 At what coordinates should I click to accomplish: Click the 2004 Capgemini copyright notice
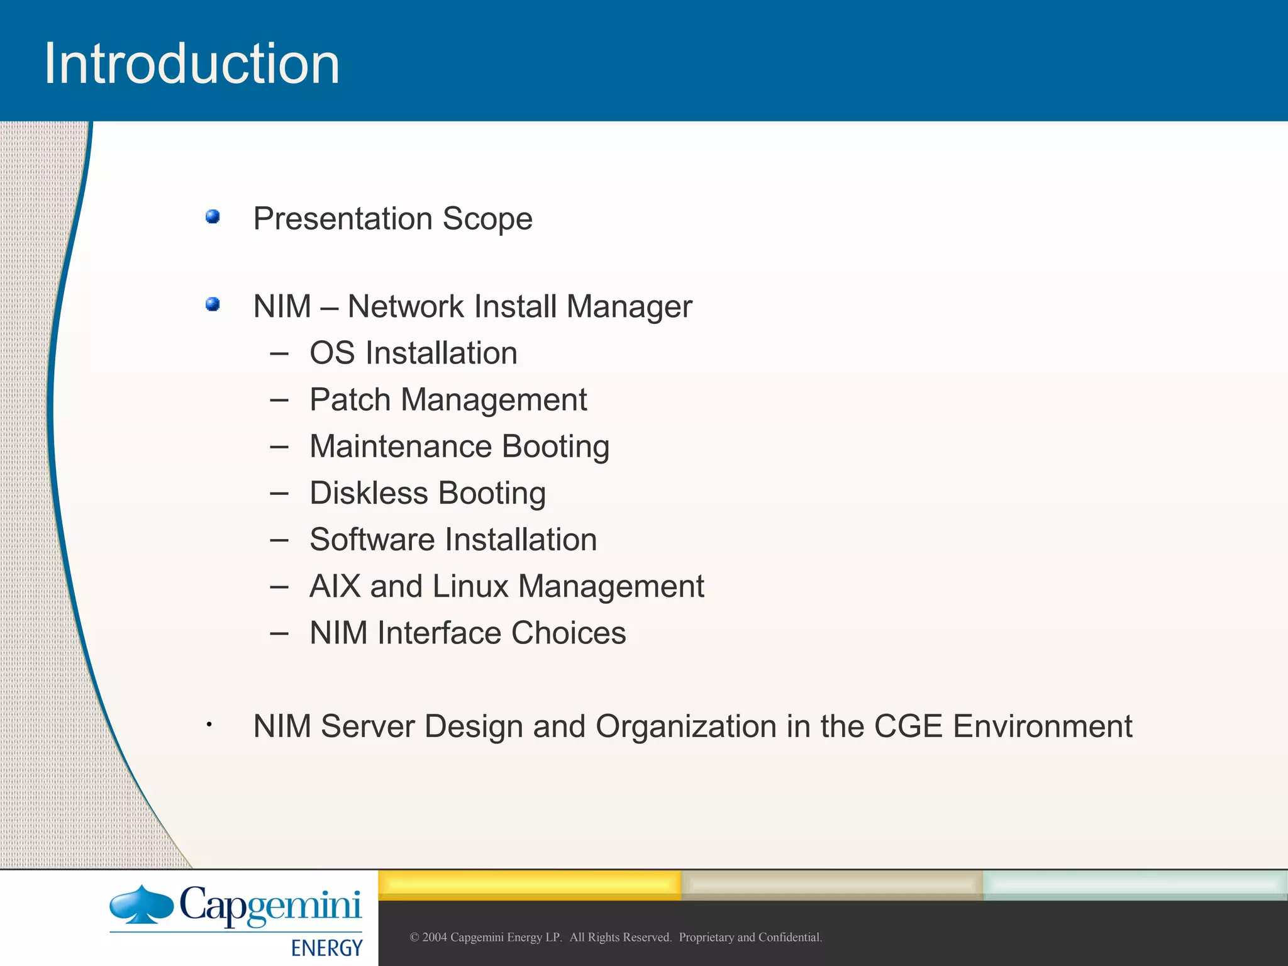point(616,937)
